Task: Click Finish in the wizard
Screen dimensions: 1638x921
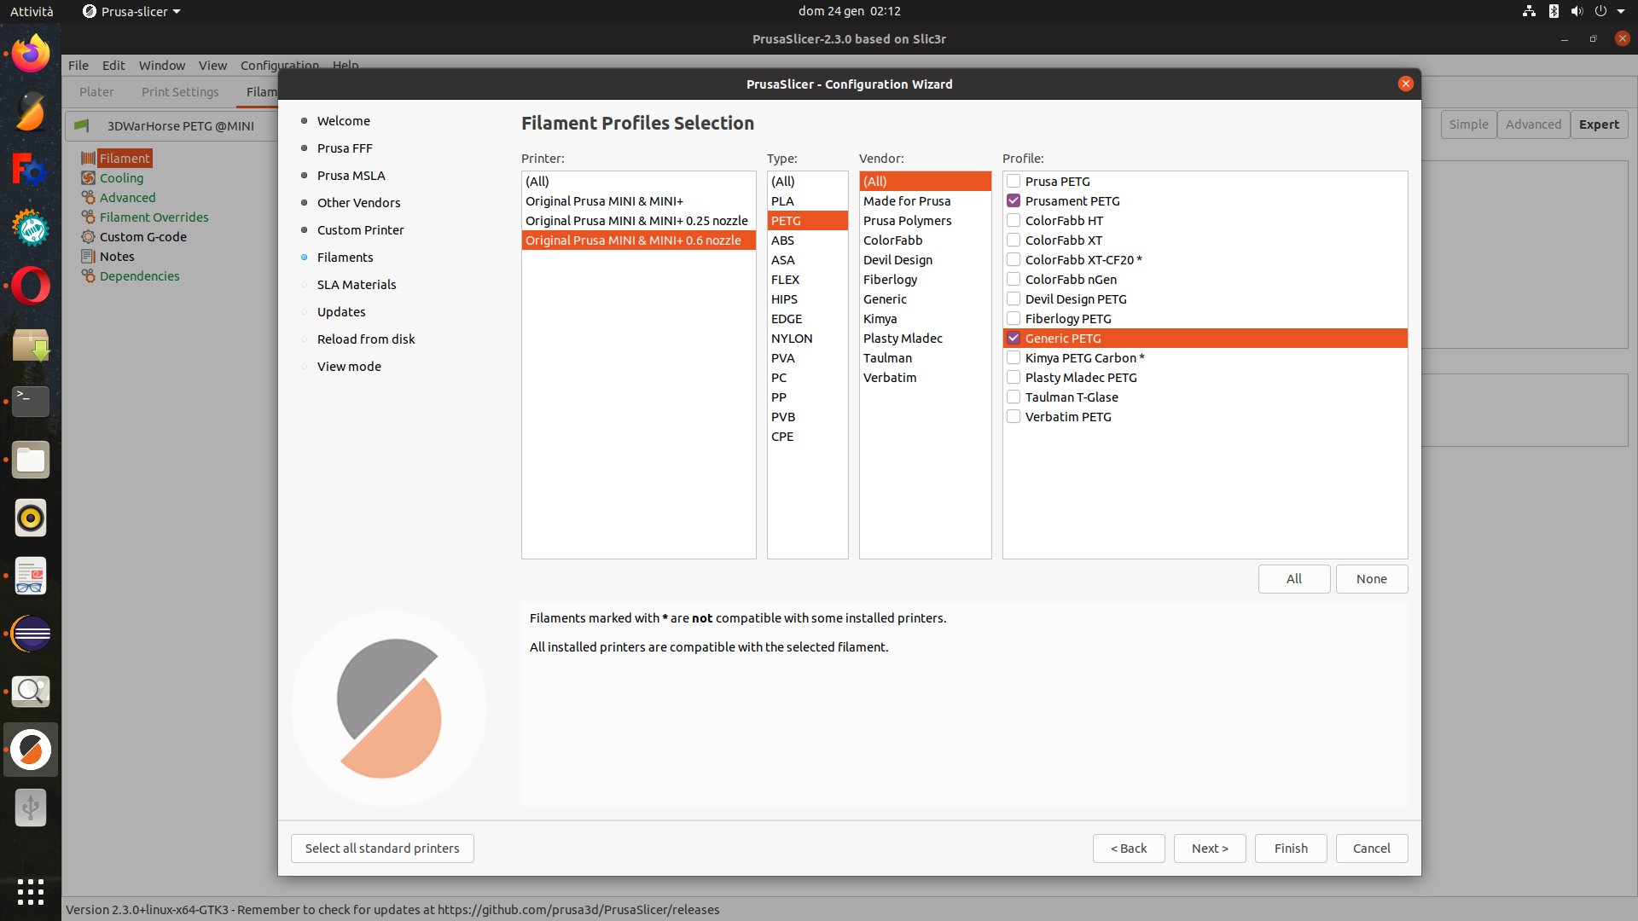Action: pyautogui.click(x=1291, y=849)
